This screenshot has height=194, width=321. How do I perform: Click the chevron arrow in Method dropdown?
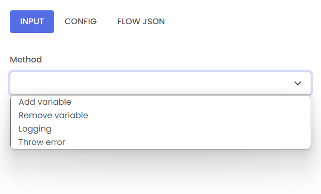(x=297, y=83)
